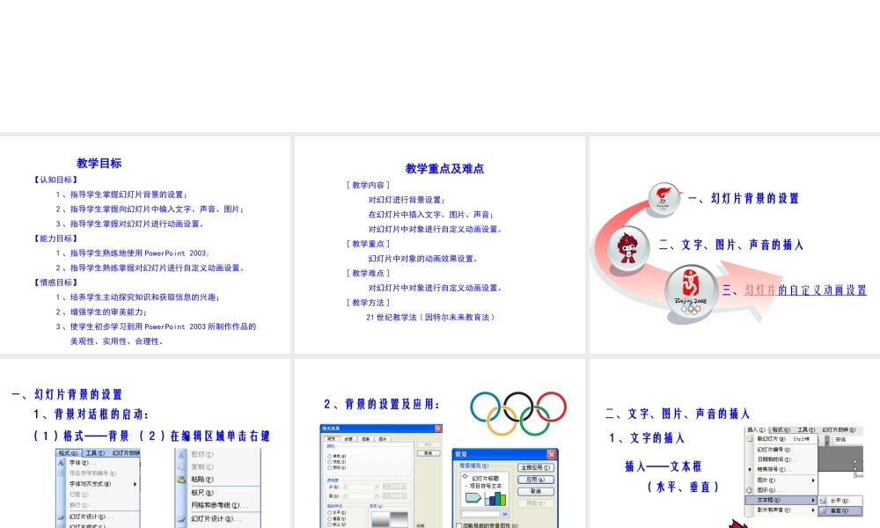This screenshot has width=880, height=528.
Task: Tick the 忽略母版的背景图形 checkbox
Action: coord(459,525)
